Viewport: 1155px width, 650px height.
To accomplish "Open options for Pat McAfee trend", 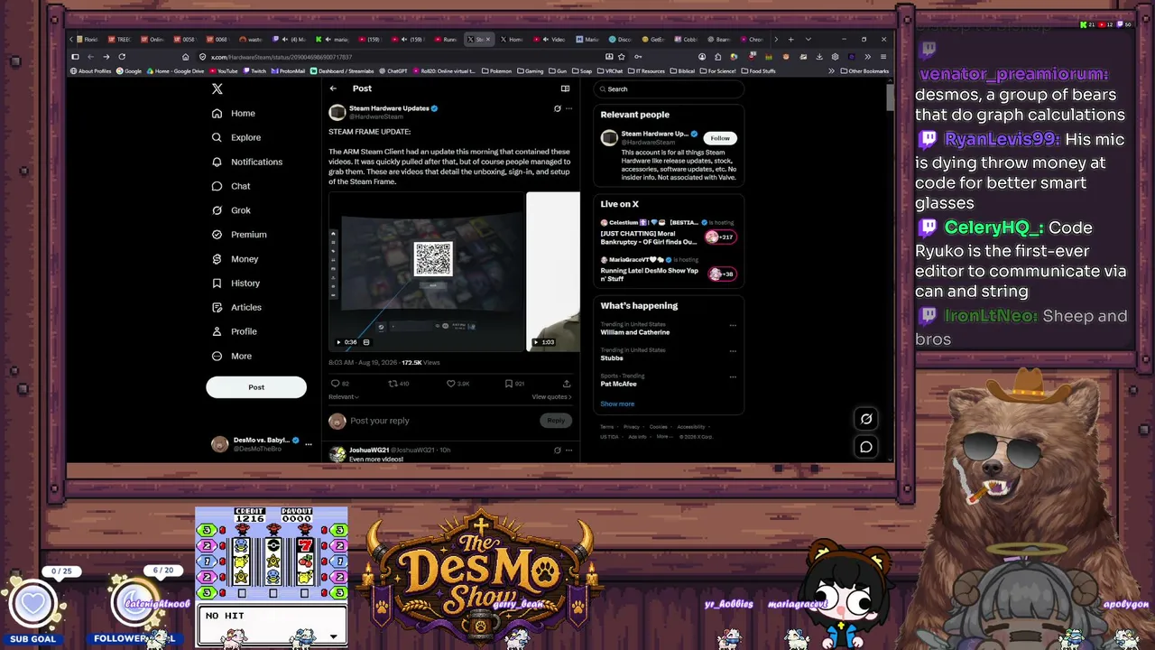I will click(733, 376).
